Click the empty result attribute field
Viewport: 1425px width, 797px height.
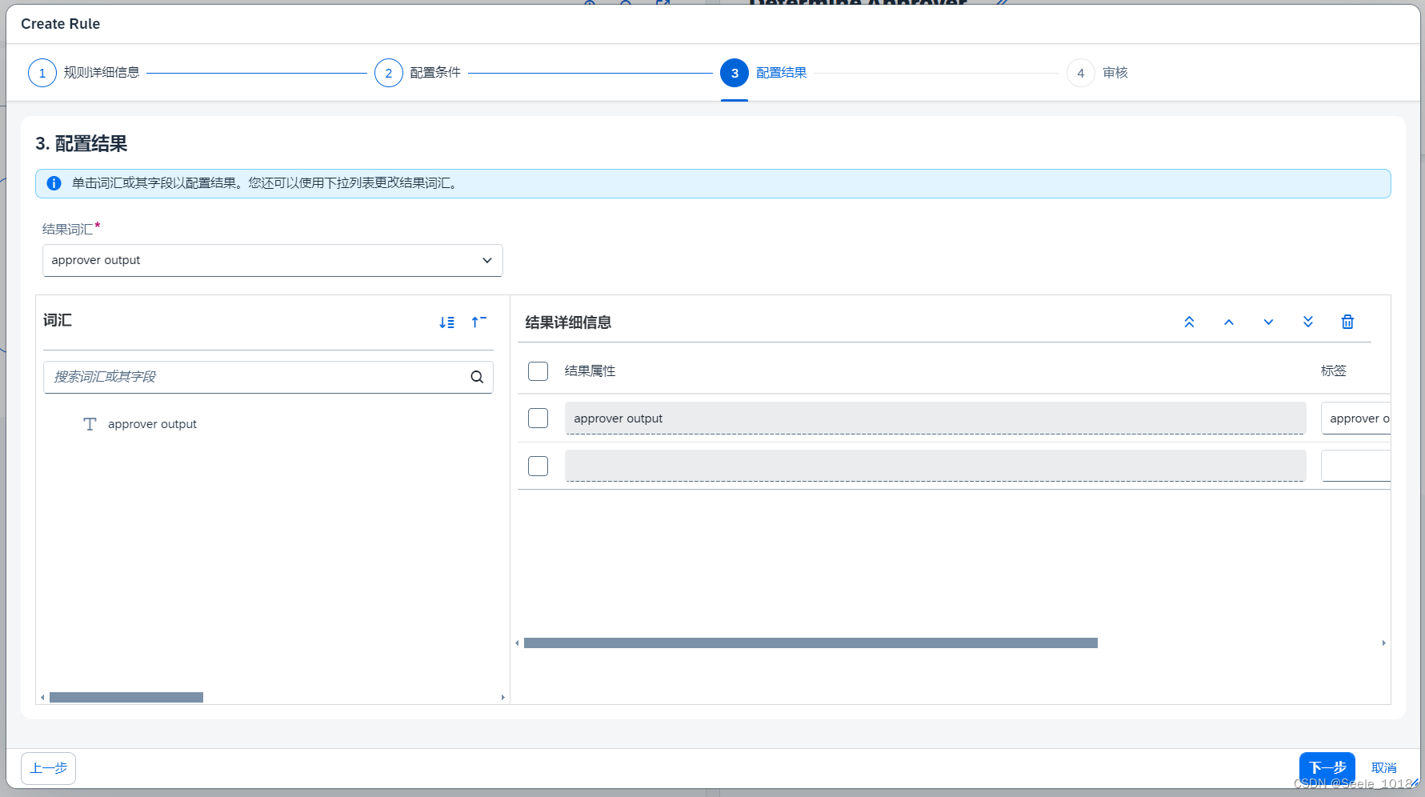coord(935,466)
